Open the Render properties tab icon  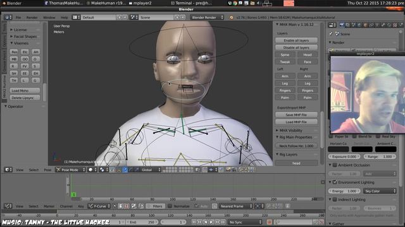click(x=342, y=25)
